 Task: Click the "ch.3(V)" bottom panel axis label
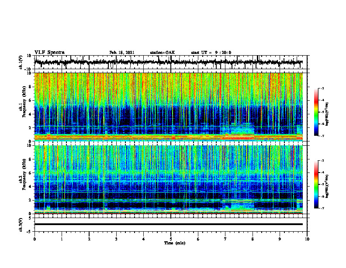(x=21, y=225)
